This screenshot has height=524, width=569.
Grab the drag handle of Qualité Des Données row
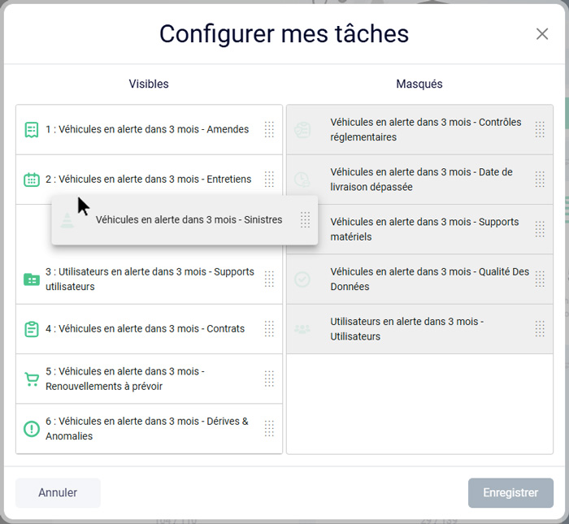[x=540, y=279]
